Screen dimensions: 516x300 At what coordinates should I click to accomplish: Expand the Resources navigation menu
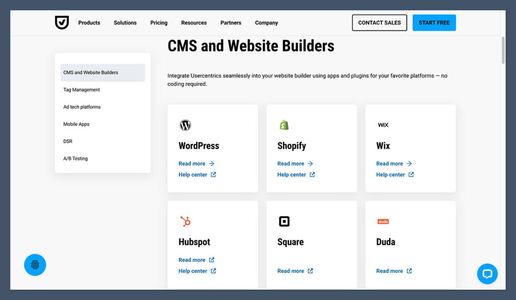click(x=194, y=23)
